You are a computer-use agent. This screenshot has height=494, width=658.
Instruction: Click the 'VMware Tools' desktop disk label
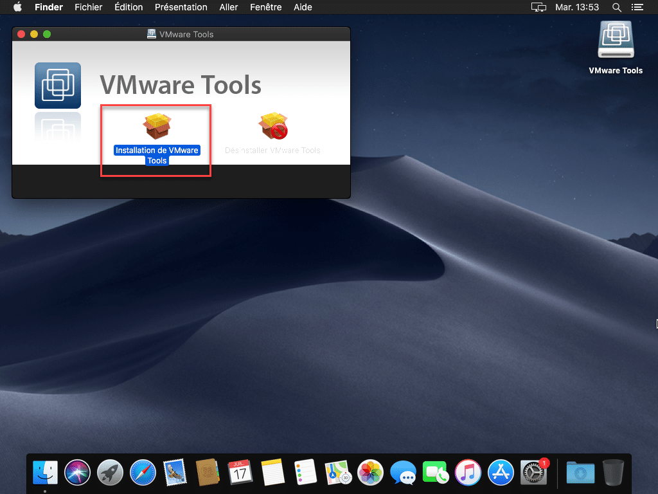(616, 71)
